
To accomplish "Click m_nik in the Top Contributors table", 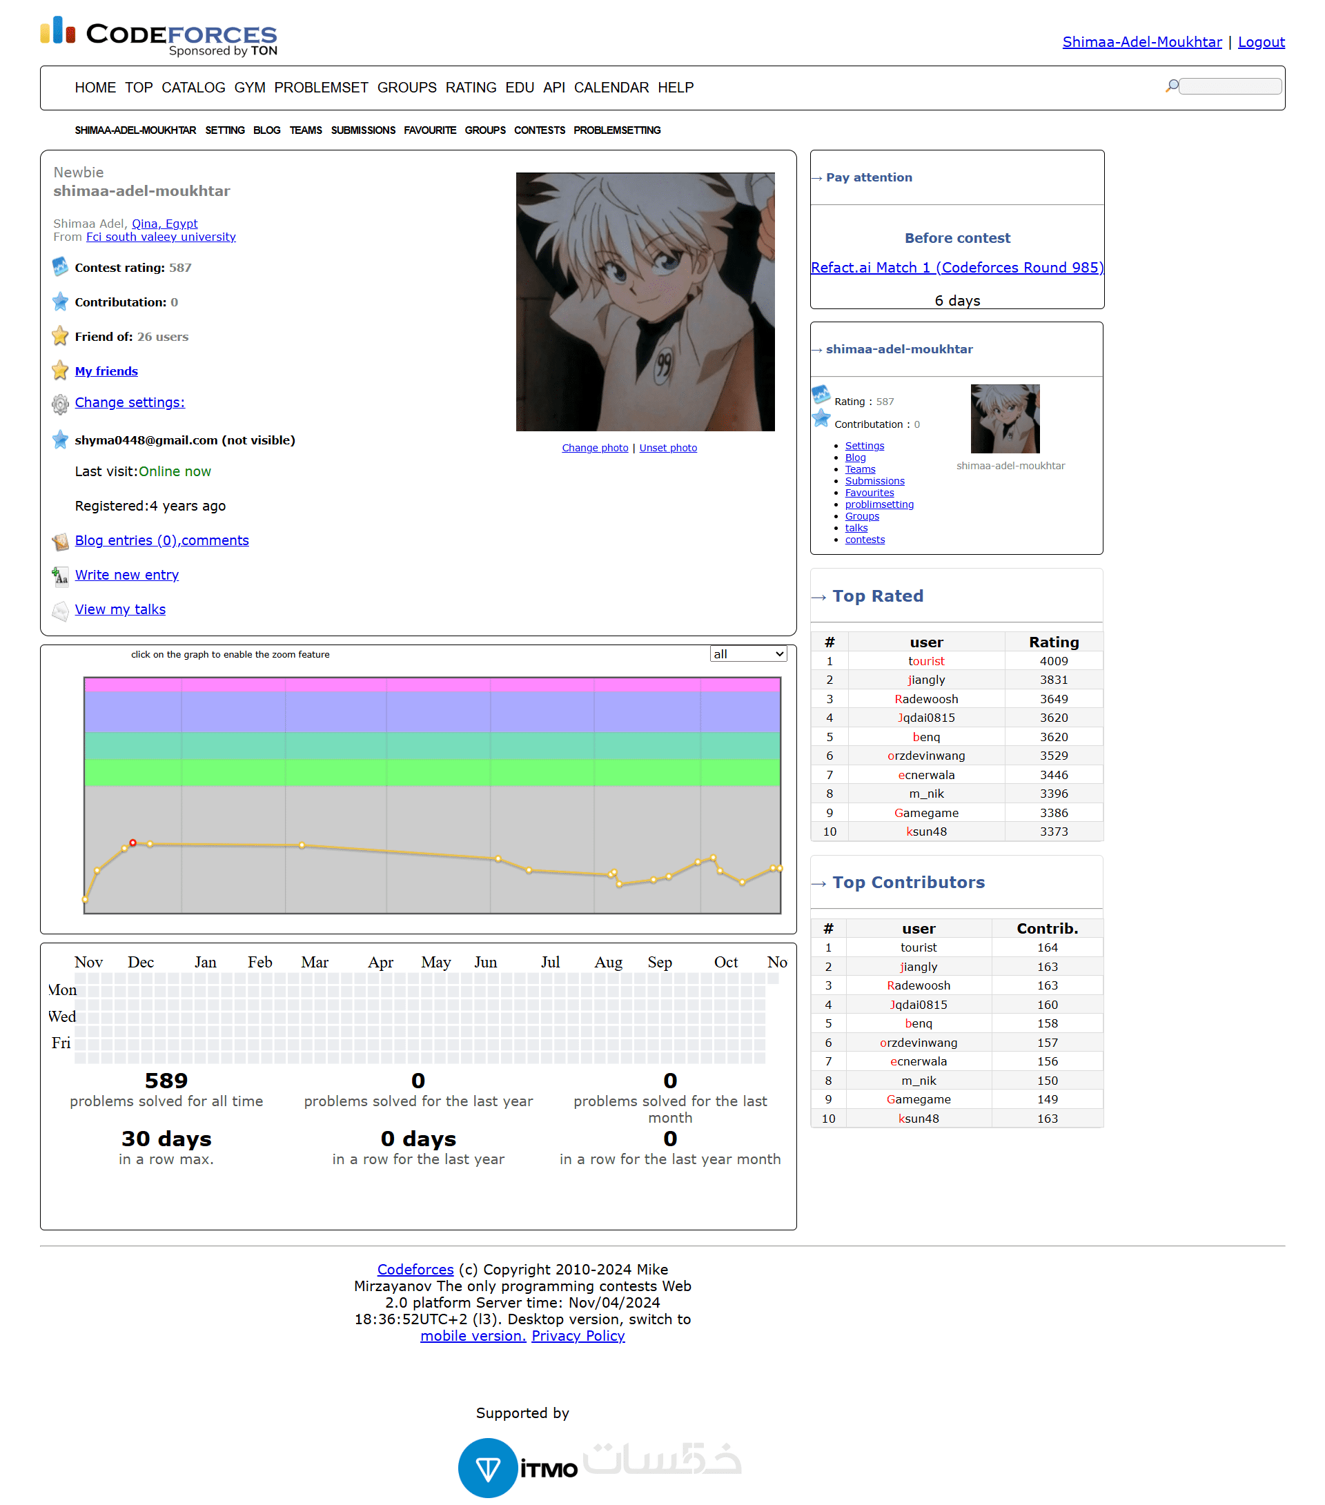I will tap(918, 1080).
